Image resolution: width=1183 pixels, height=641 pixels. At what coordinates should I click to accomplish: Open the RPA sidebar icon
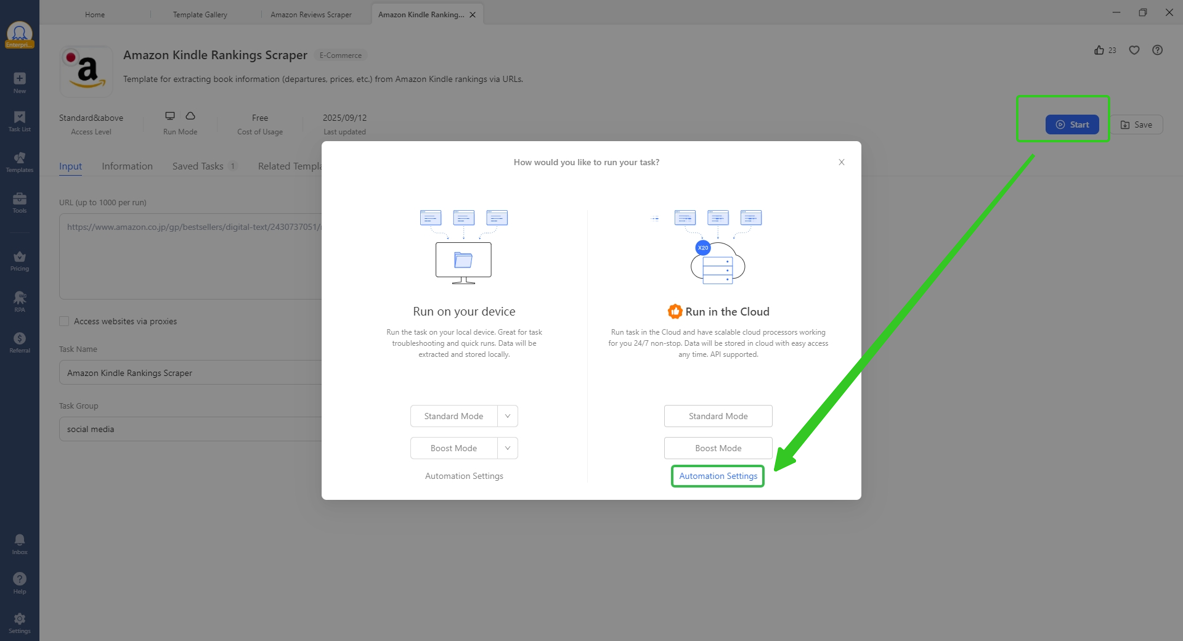pos(20,301)
